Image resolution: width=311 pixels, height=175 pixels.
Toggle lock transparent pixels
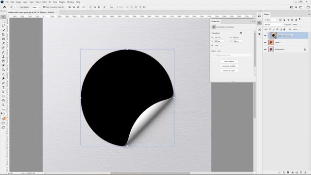point(270,29)
